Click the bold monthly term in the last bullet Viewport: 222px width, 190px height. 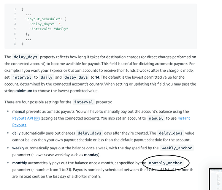coord(19,163)
